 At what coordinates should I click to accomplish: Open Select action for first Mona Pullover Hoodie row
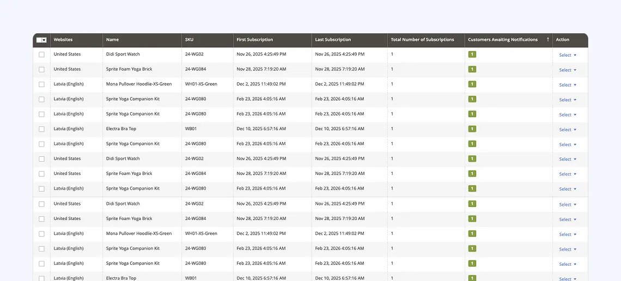(568, 85)
